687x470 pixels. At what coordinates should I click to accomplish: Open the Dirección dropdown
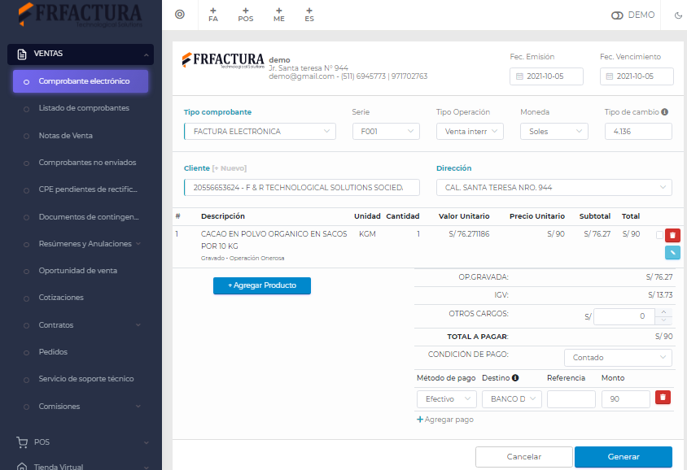554,187
